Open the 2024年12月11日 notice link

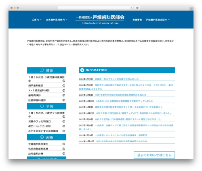click(122, 141)
